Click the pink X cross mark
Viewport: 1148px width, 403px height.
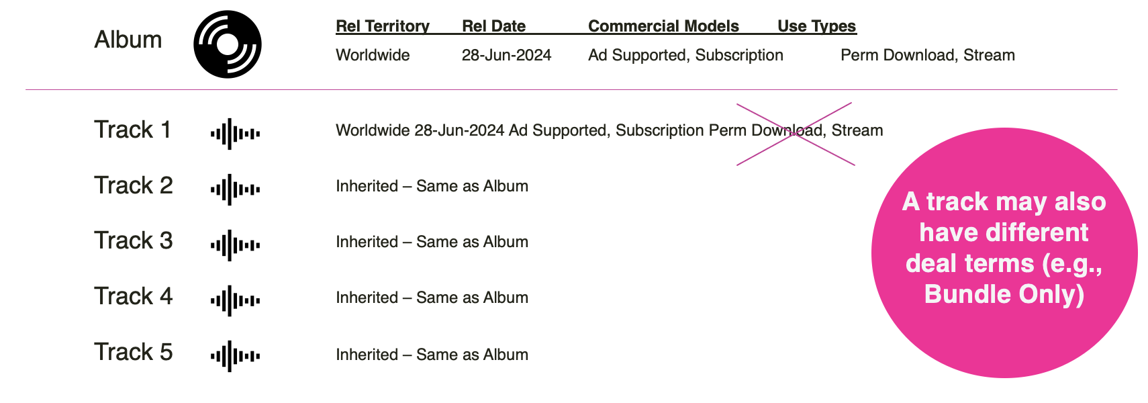click(796, 134)
